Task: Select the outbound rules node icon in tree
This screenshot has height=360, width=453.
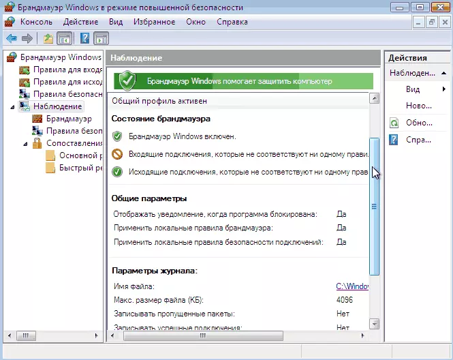Action: coord(25,82)
